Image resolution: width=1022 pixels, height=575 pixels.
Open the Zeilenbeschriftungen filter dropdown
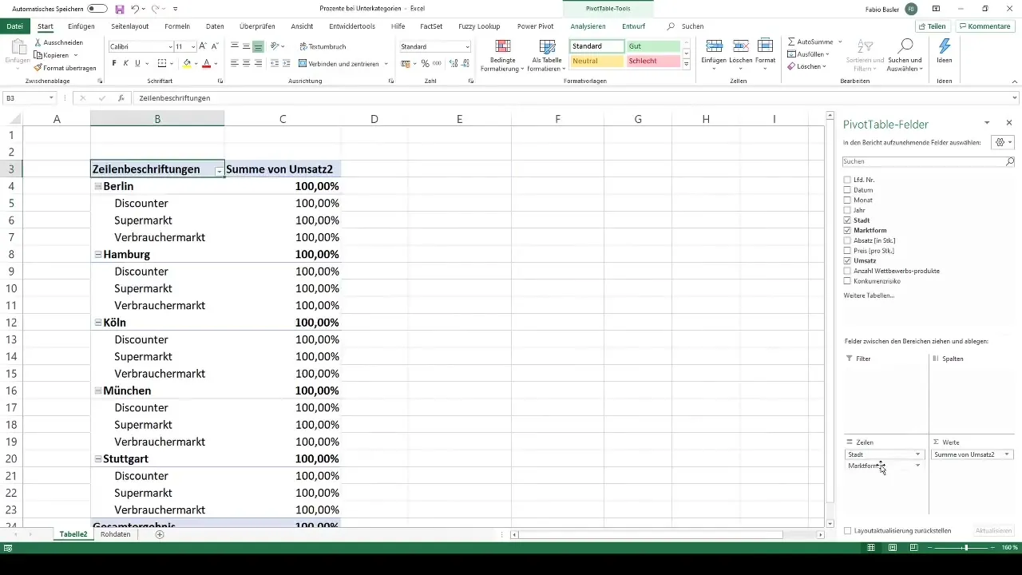(219, 170)
